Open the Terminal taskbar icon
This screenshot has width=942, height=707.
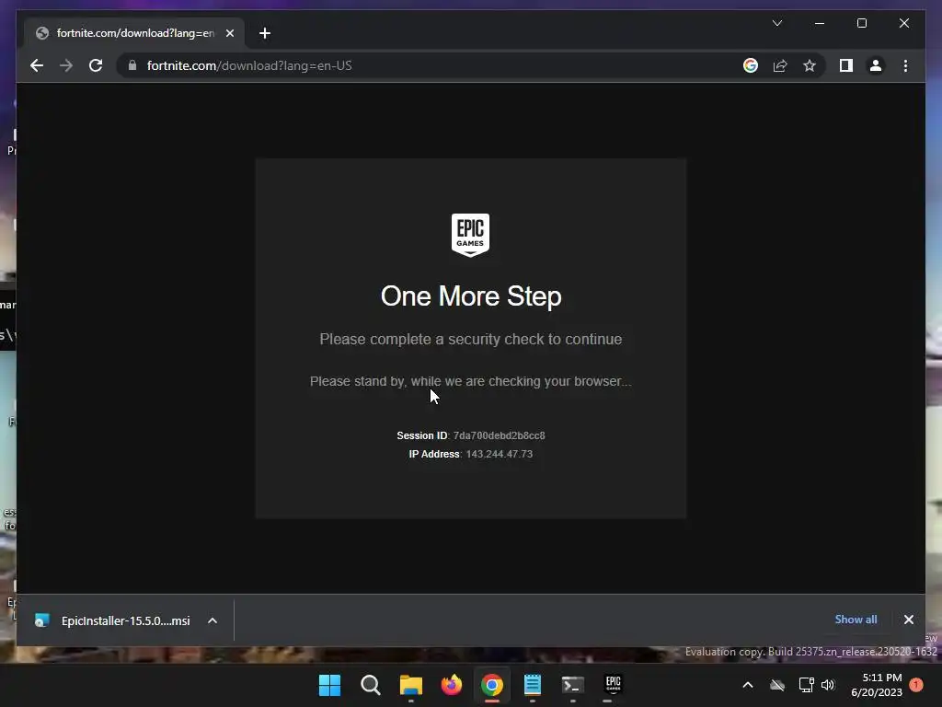[x=572, y=685]
